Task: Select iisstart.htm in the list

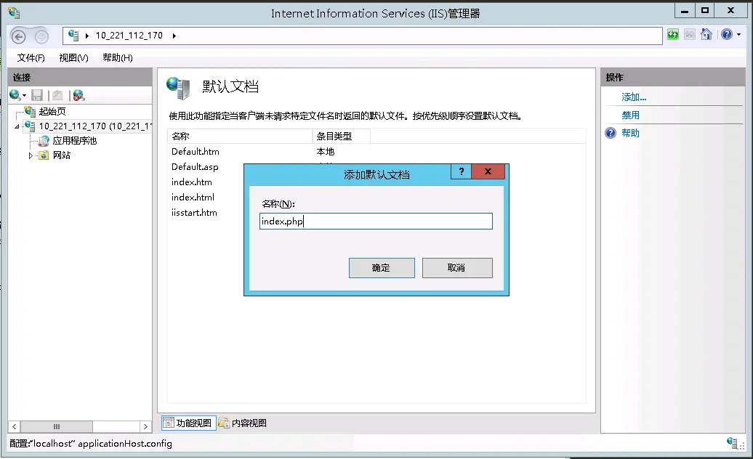Action: [x=194, y=213]
